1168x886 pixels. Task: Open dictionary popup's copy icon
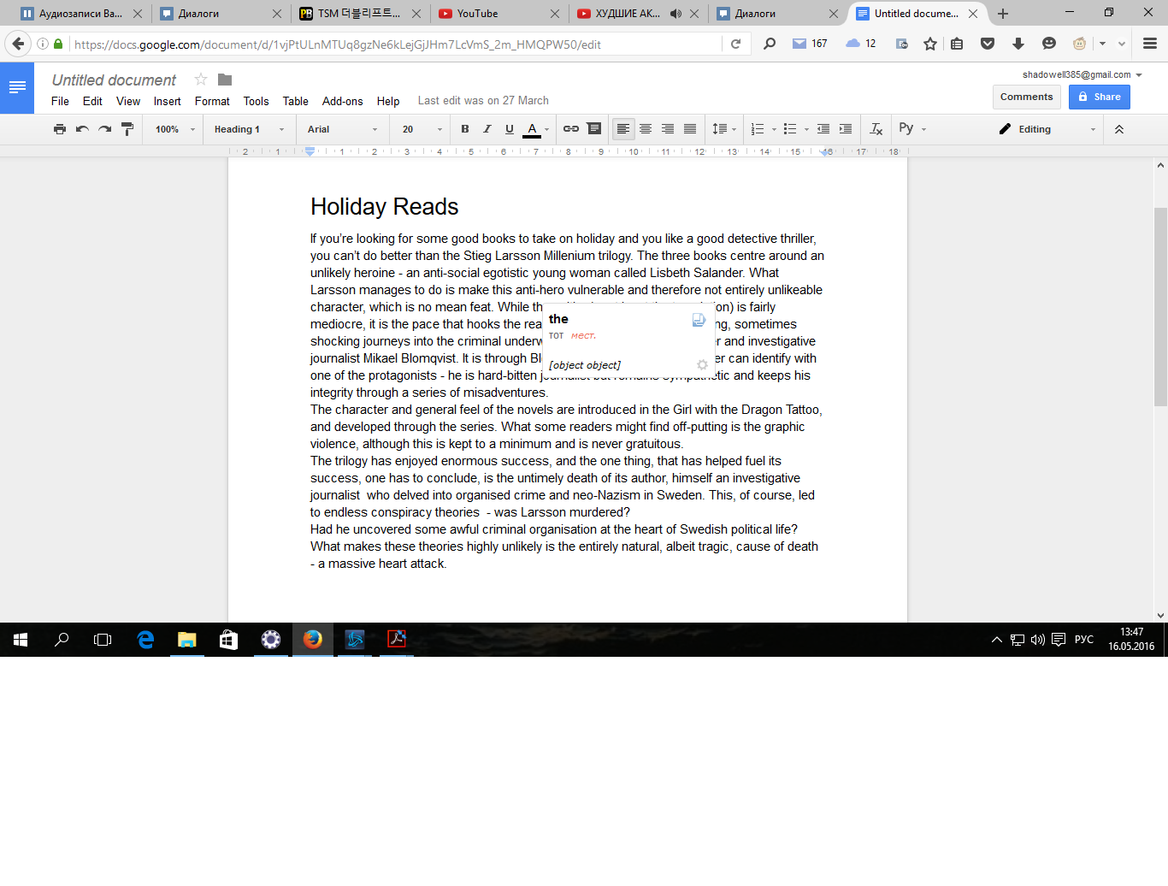click(x=699, y=320)
